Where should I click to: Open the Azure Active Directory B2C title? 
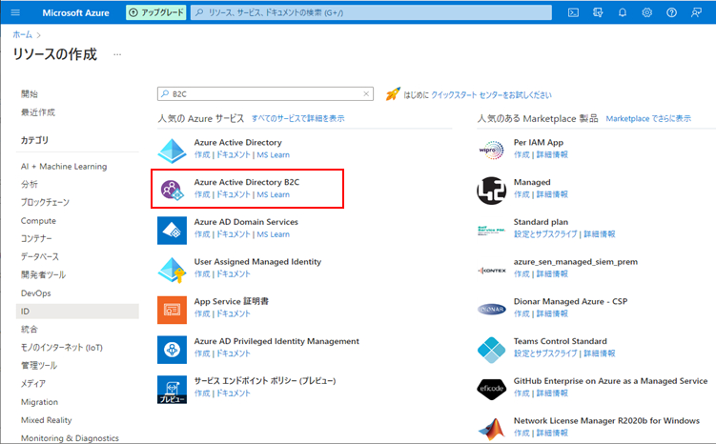point(247,182)
